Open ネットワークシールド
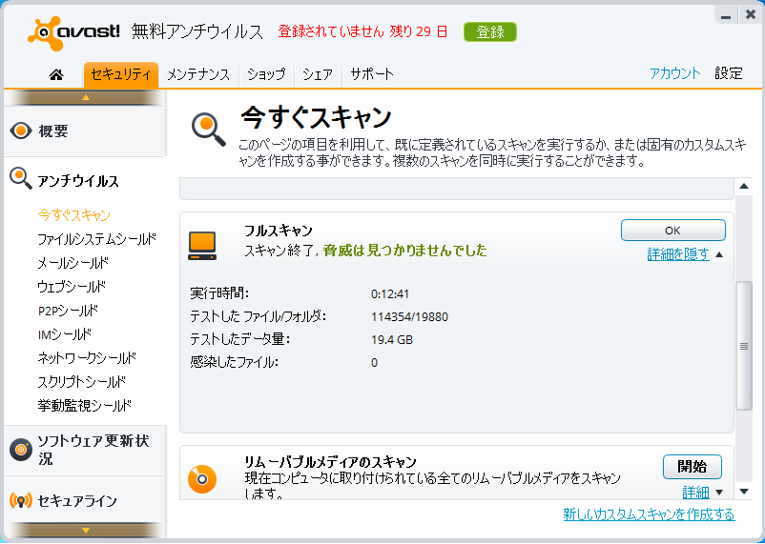765x544 pixels. pyautogui.click(x=87, y=358)
